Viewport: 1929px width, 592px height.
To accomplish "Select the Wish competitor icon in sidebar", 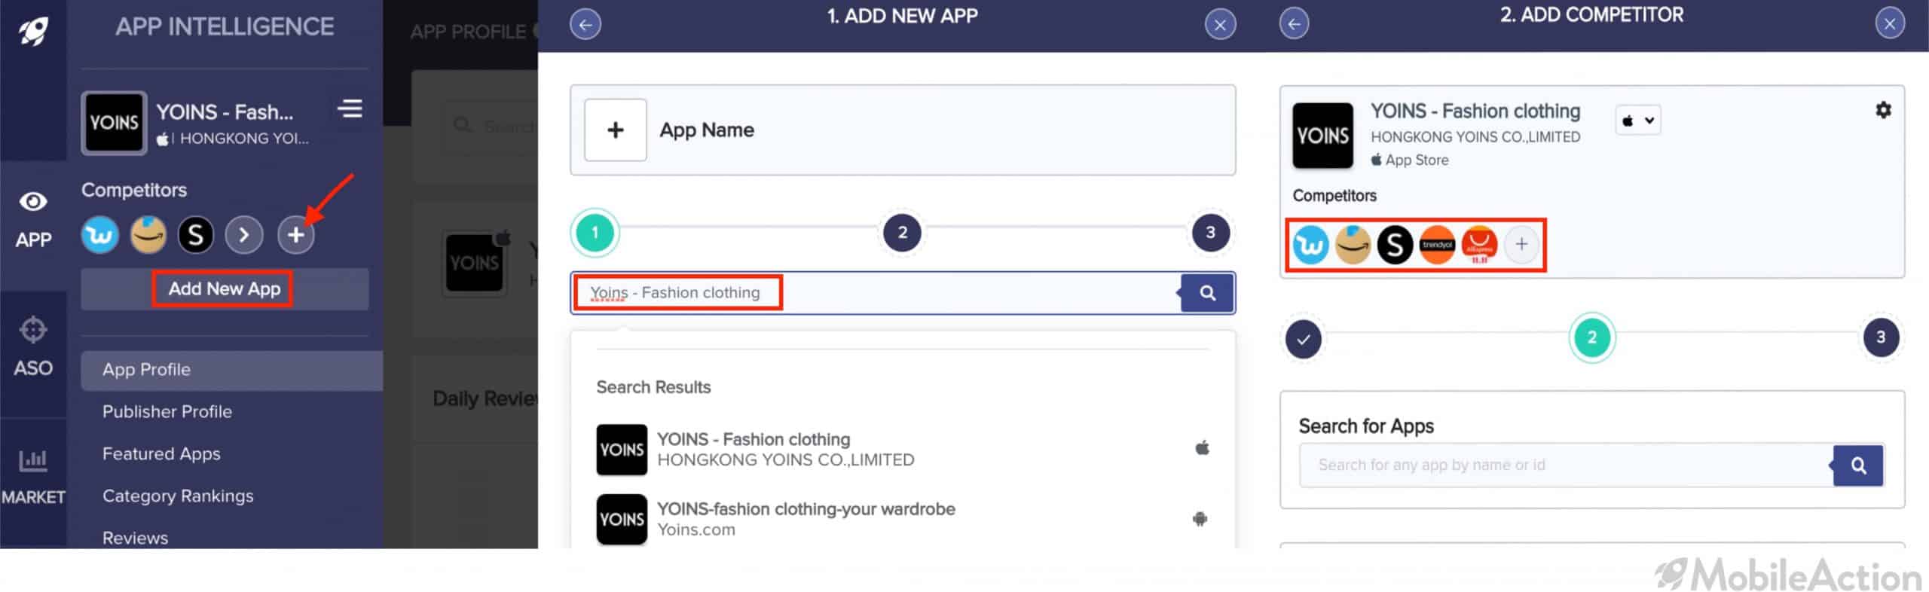I will 99,235.
